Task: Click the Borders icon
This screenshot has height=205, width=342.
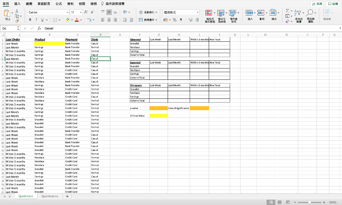Action: tap(55, 20)
